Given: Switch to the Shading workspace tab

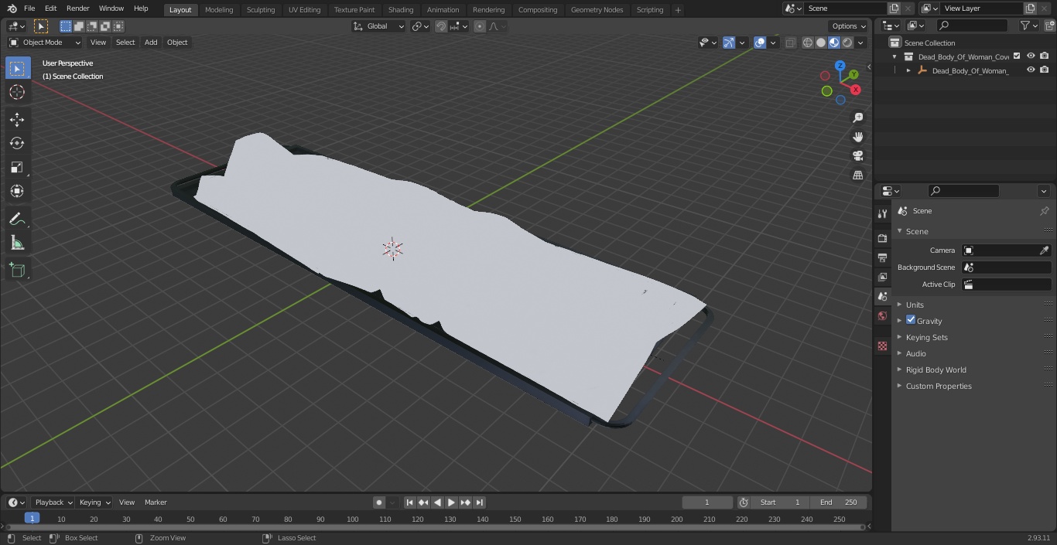Looking at the screenshot, I should 401,9.
